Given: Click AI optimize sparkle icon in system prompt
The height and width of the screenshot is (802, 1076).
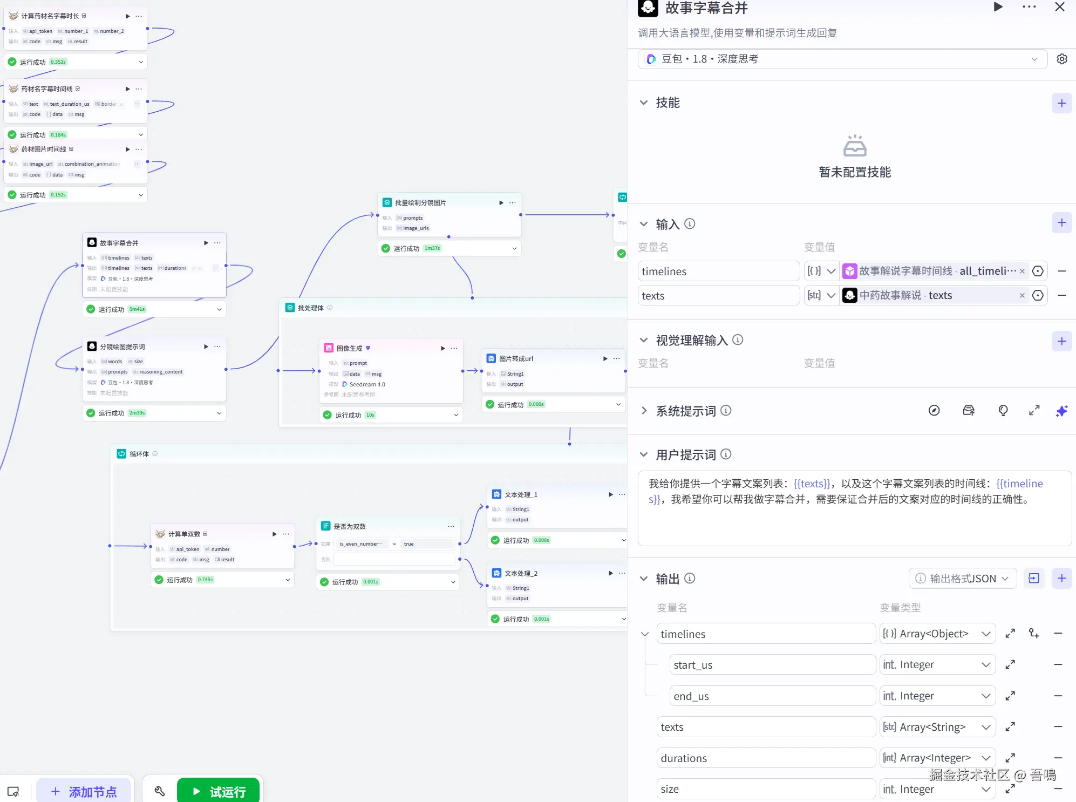Looking at the screenshot, I should [x=1061, y=411].
